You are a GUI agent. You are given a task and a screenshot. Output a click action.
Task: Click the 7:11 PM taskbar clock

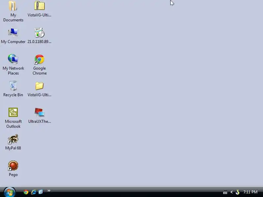(250, 192)
